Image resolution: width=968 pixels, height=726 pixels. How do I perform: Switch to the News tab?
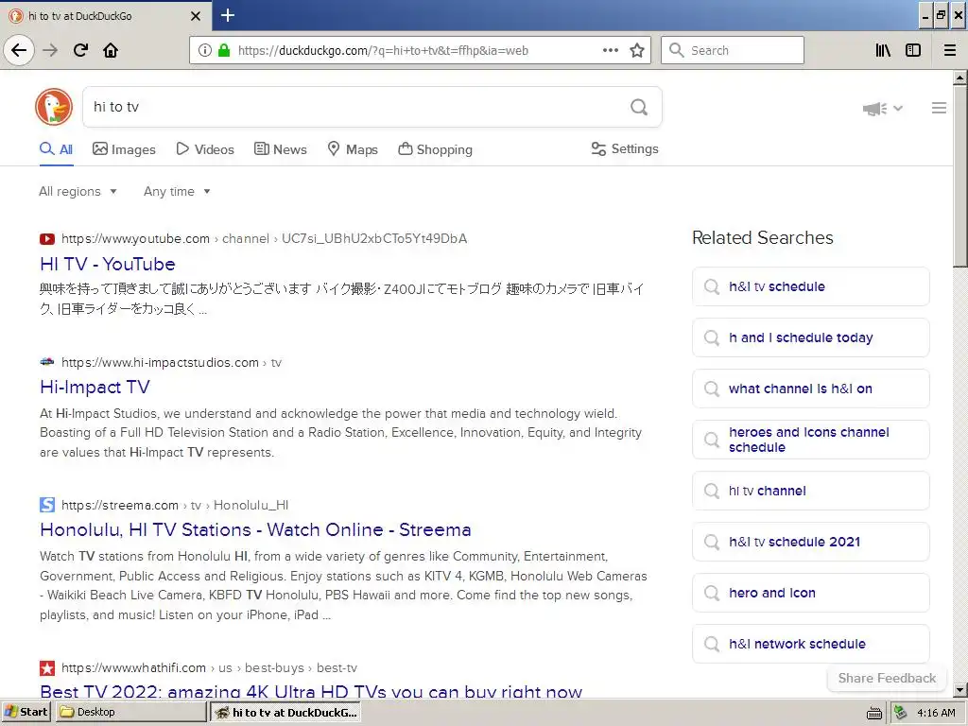click(280, 149)
